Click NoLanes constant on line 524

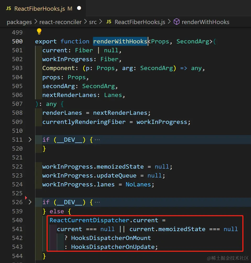pos(138,185)
